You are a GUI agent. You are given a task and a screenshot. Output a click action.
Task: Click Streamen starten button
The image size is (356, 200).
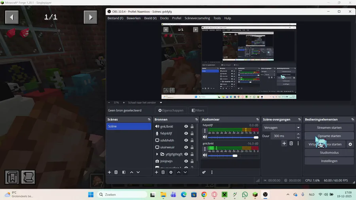pos(329,128)
